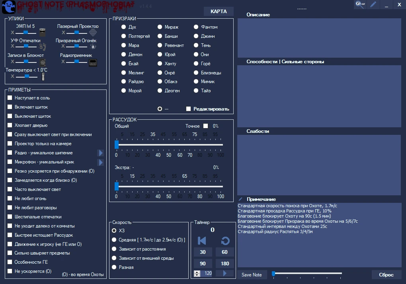Expand the Радио - уникальное шипение arrow
406x284 pixels.
100,153
